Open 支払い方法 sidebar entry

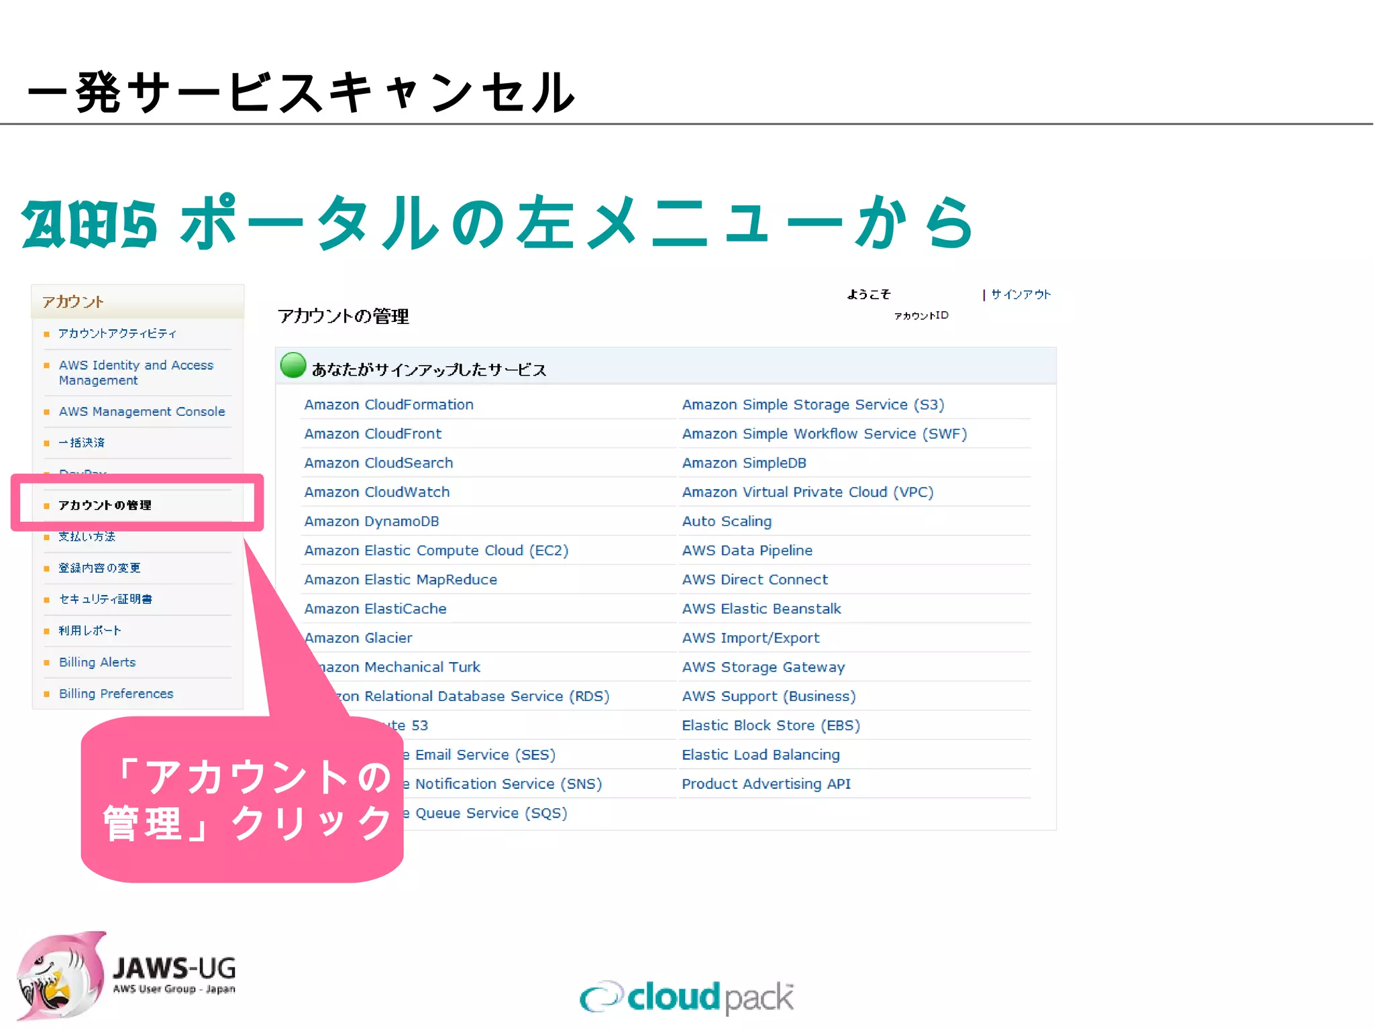click(87, 537)
